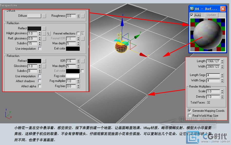
Task: Toggle Generate Mapping Coords checkbox
Action: click(189, 110)
